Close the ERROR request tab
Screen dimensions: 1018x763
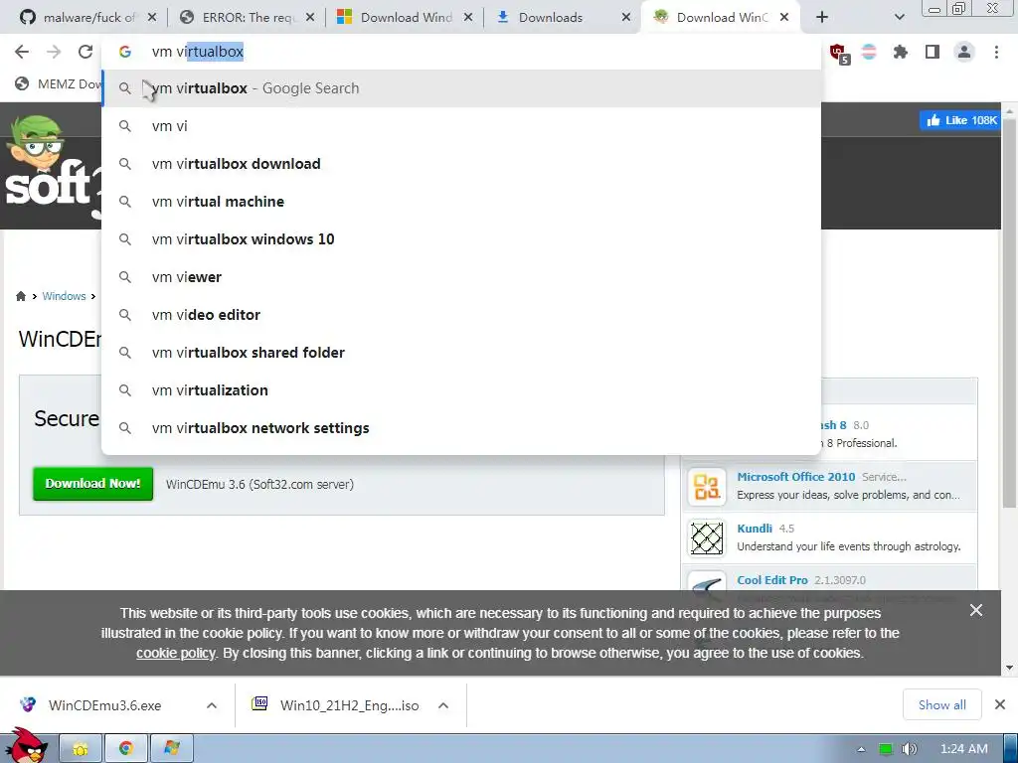point(310,18)
